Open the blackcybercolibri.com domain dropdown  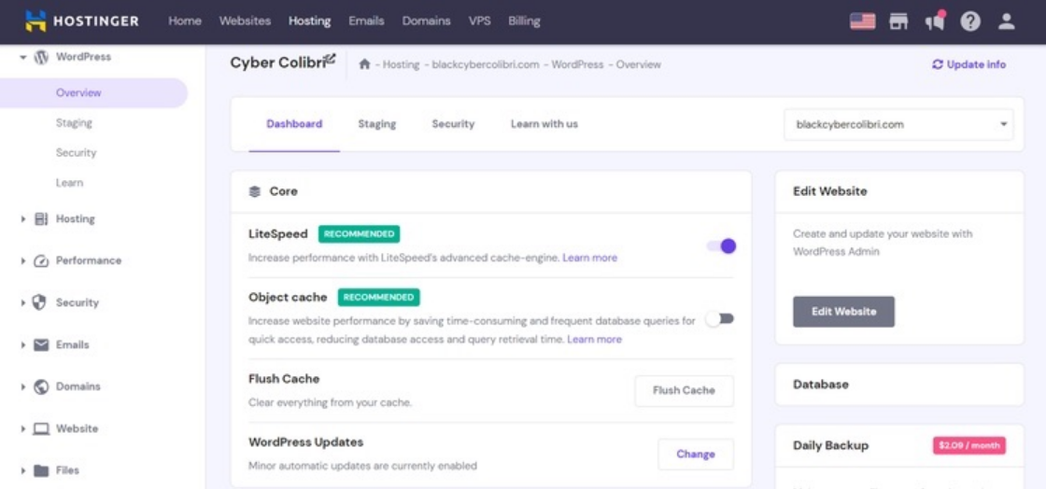[x=898, y=124]
